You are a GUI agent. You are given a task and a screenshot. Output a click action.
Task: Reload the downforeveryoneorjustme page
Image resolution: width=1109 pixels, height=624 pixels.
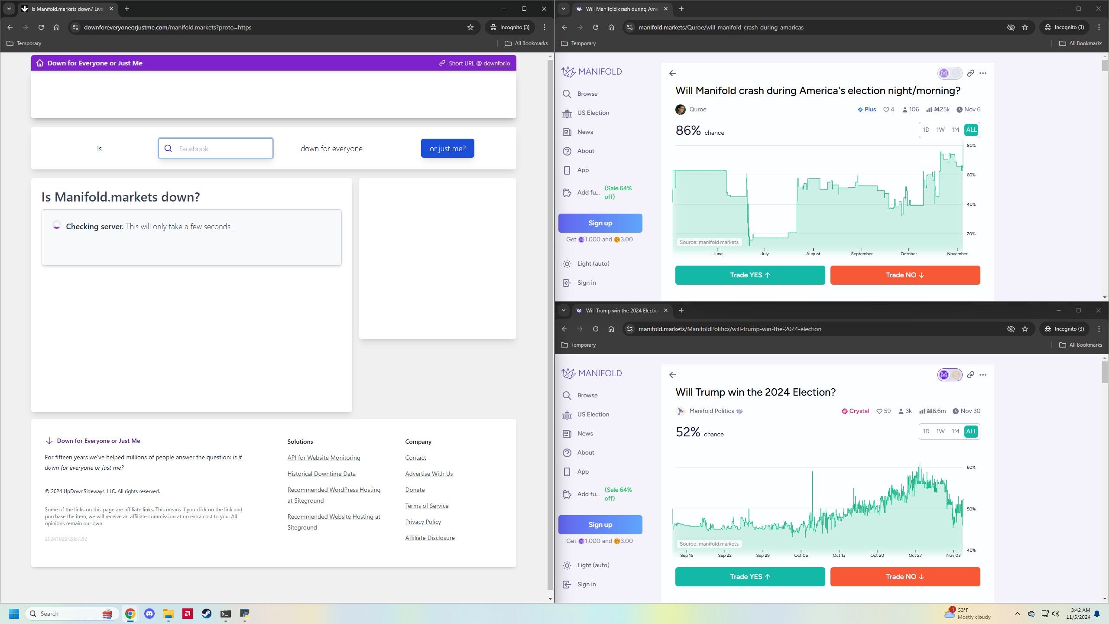(x=41, y=27)
